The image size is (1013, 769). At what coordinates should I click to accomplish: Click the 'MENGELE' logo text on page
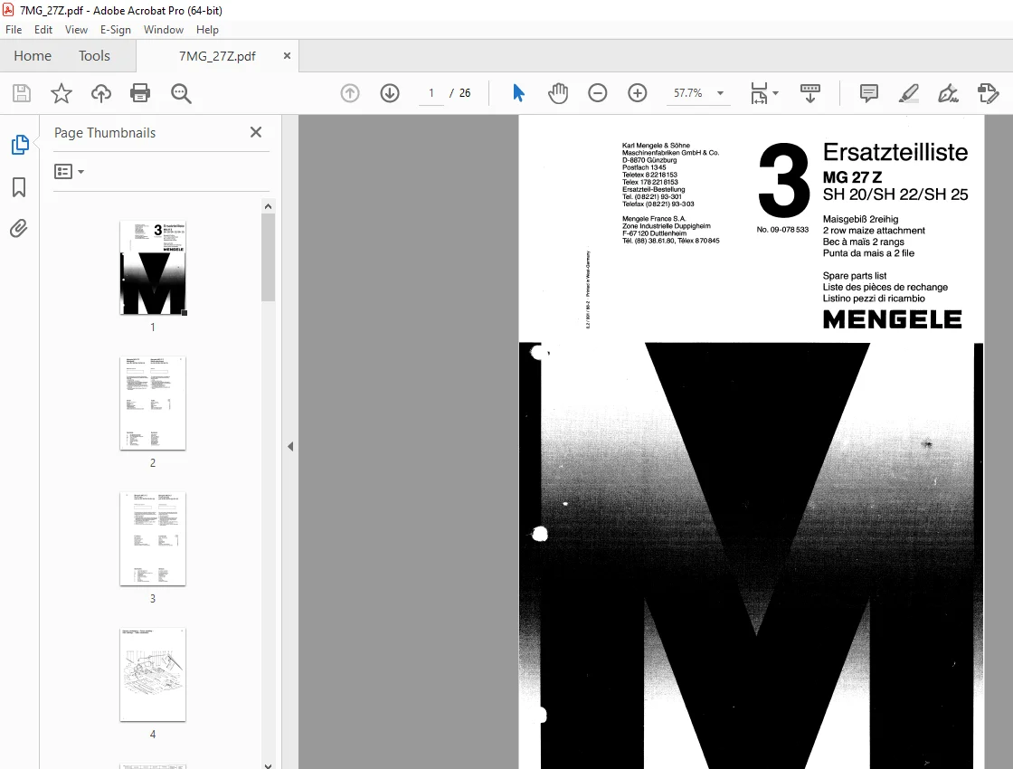point(892,319)
